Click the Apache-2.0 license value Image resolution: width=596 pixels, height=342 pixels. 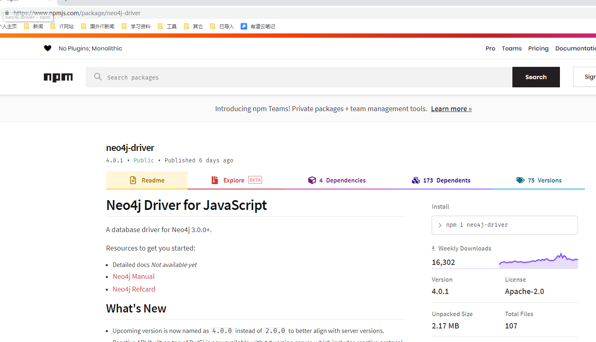pyautogui.click(x=524, y=292)
